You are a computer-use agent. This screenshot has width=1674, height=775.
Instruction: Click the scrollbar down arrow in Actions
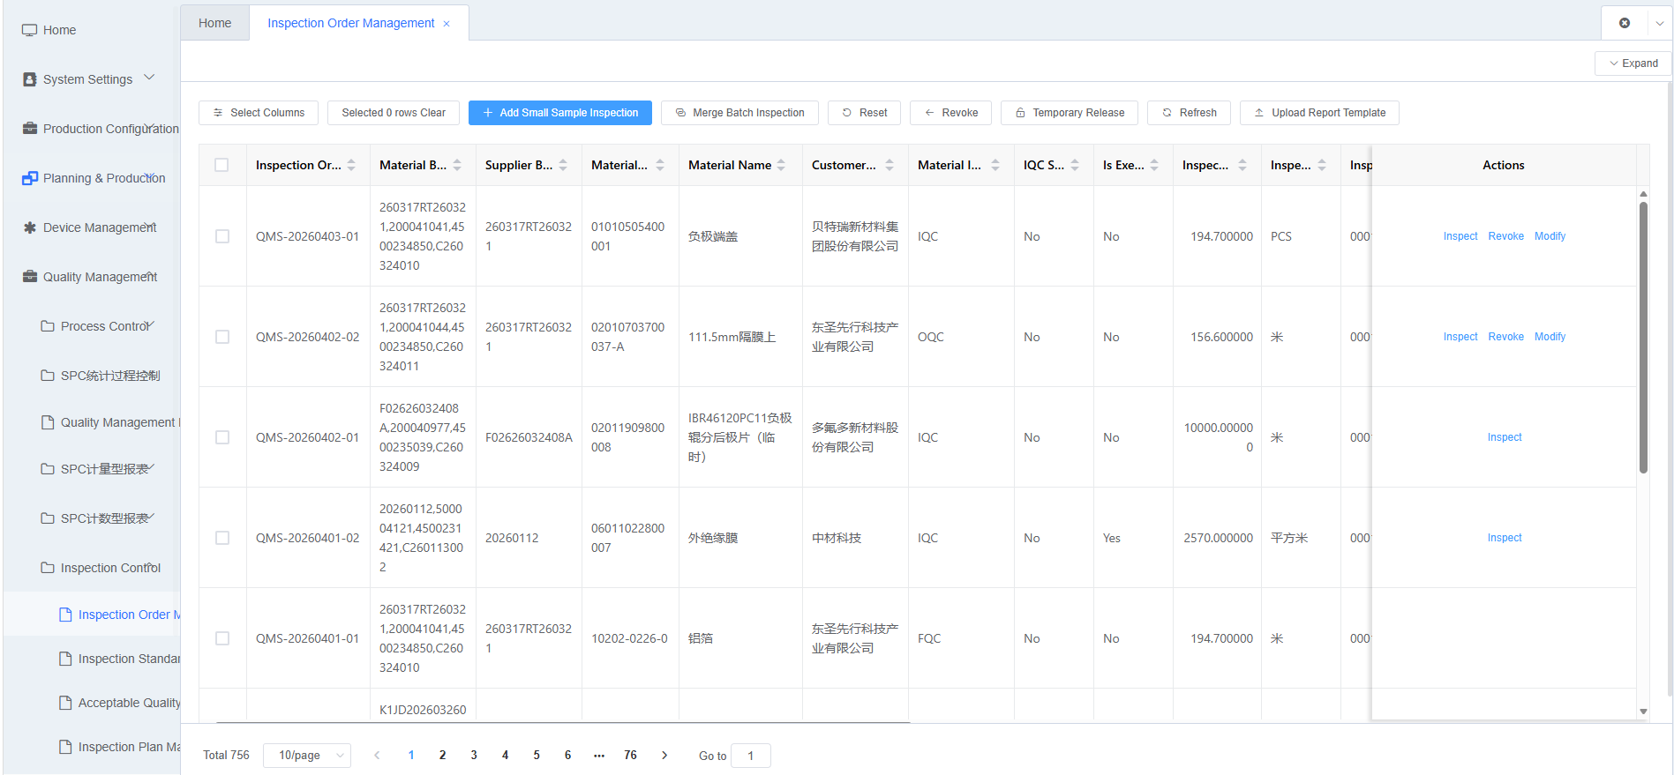pyautogui.click(x=1643, y=712)
